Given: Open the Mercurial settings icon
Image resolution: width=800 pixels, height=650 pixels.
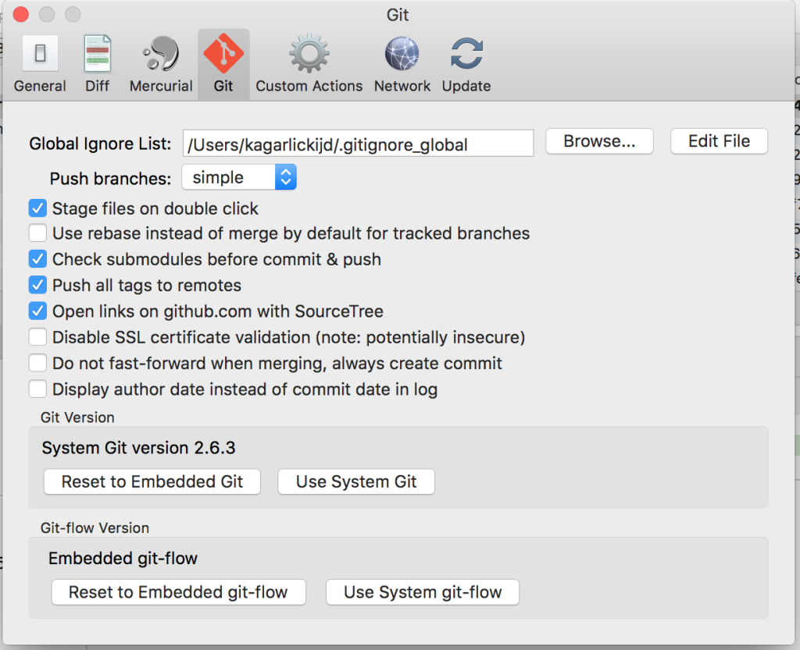Looking at the screenshot, I should 161,55.
